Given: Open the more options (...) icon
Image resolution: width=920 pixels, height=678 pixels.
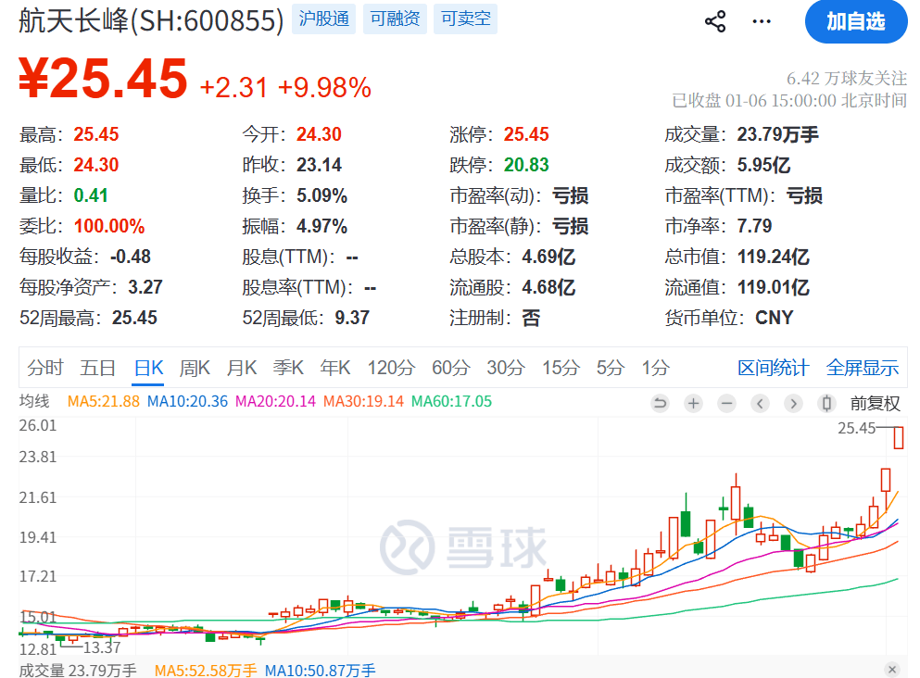Looking at the screenshot, I should pyautogui.click(x=761, y=20).
